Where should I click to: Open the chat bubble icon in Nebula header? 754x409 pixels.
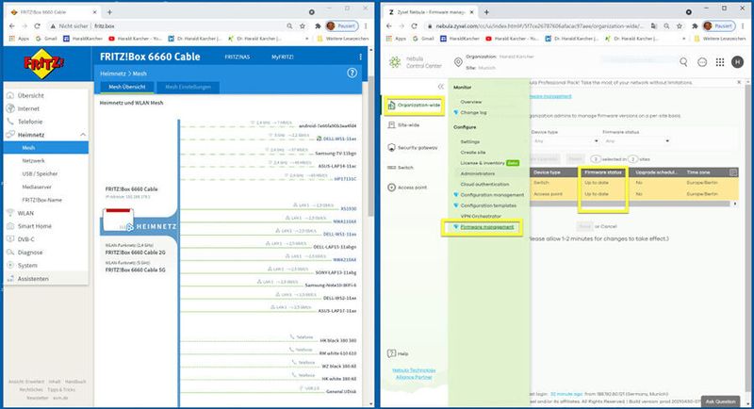pyautogui.click(x=702, y=62)
